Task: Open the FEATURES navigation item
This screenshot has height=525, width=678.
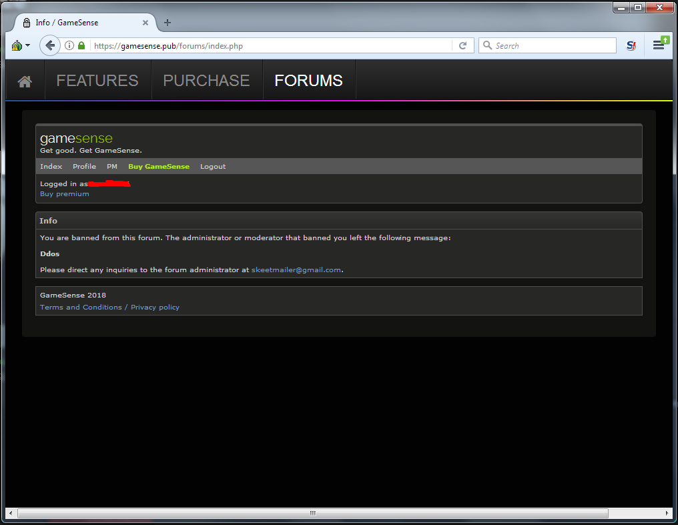Action: (97, 80)
